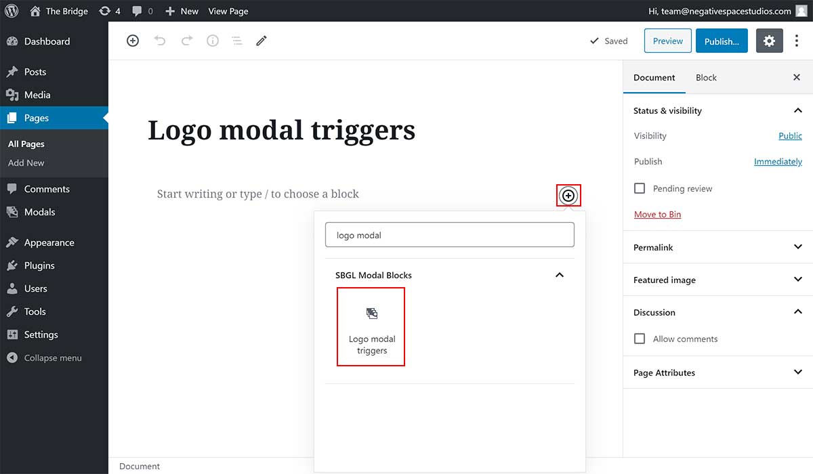Click the Redo arrow icon
Image resolution: width=813 pixels, height=474 pixels.
187,41
